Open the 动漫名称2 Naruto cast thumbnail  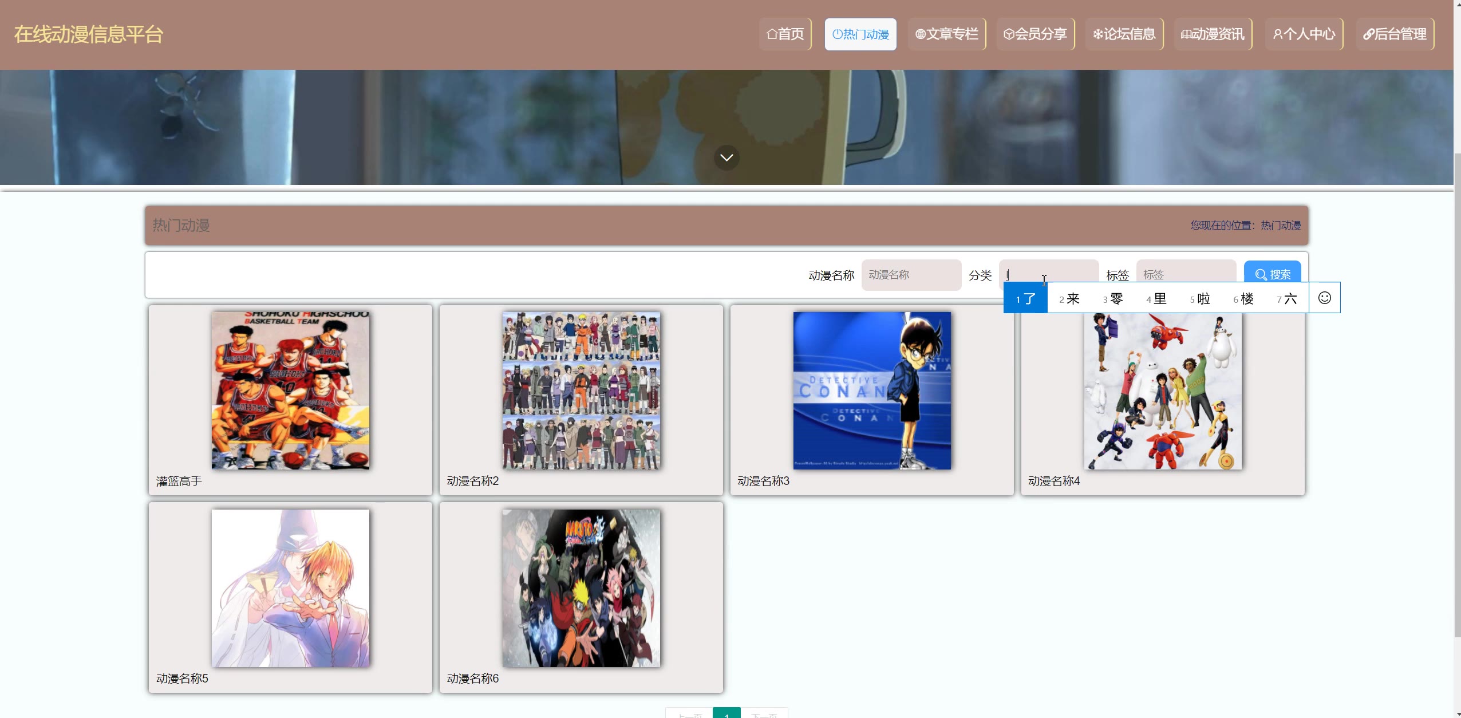(581, 390)
